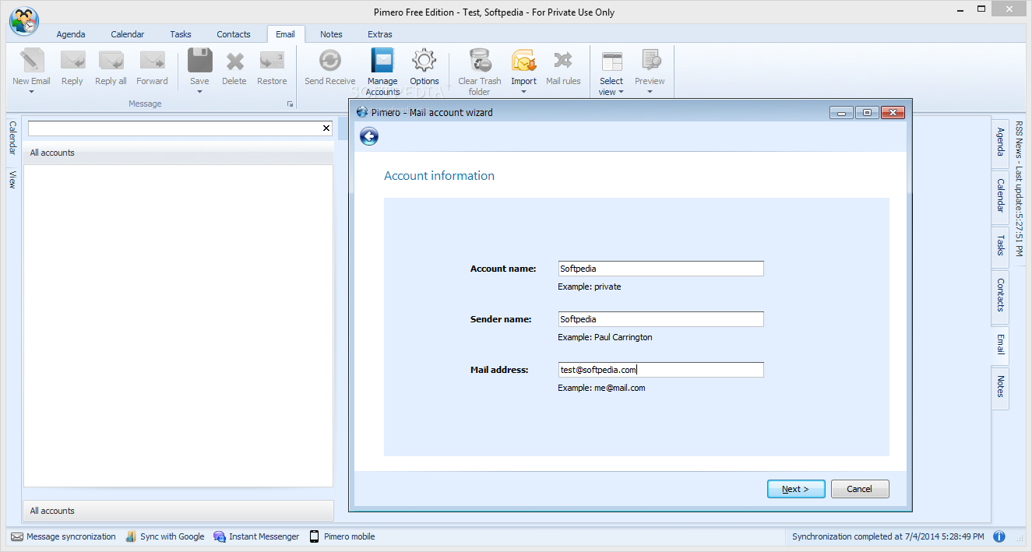Click Next in the account wizard
Screen dimensions: 1032x552
pyautogui.click(x=796, y=489)
